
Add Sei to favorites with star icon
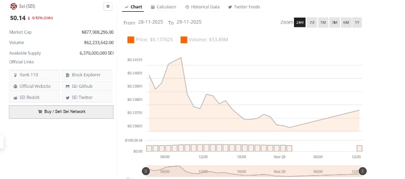(x=108, y=6)
